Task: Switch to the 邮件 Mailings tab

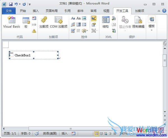Action: point(81,11)
